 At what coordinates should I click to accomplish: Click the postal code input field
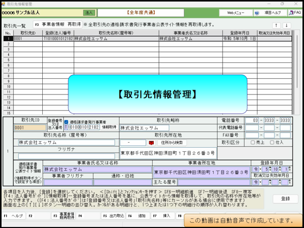click(x=133, y=143)
